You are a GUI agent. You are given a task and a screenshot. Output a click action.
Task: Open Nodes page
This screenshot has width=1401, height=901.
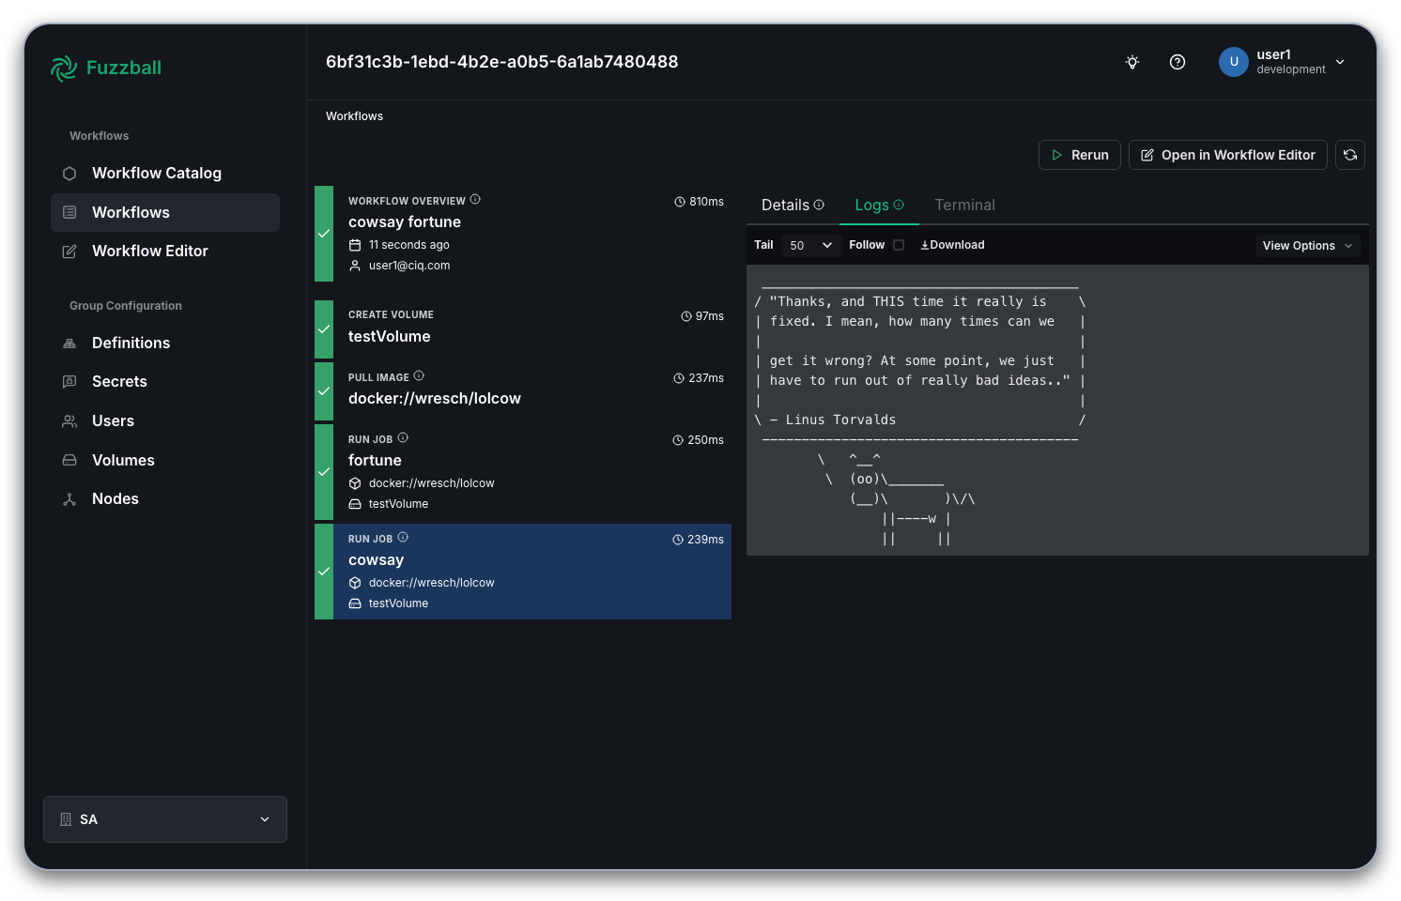165,499
